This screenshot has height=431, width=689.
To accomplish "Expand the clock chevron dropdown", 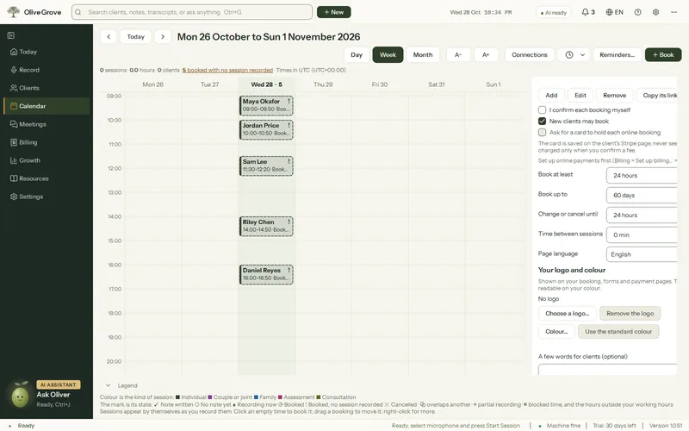I will tap(583, 55).
